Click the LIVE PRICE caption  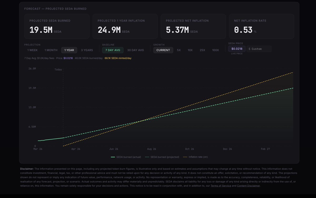(x=237, y=54)
